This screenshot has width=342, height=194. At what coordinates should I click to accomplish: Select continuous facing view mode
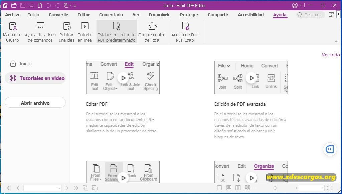click(x=247, y=188)
